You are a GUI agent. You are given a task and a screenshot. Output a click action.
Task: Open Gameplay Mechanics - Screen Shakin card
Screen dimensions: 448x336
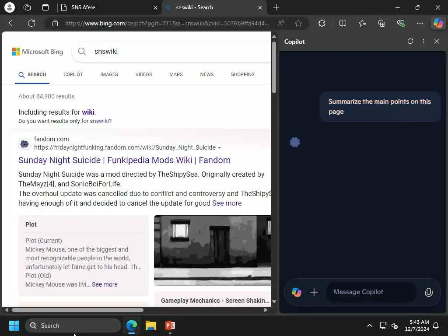[215, 301]
